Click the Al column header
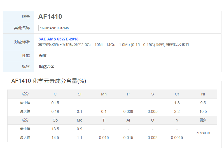224x153 pixels. (128, 120)
